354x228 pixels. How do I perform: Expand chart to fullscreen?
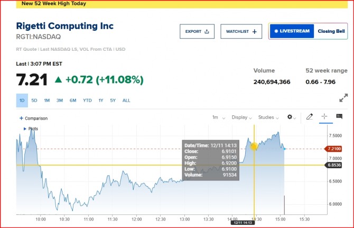[x=343, y=98]
